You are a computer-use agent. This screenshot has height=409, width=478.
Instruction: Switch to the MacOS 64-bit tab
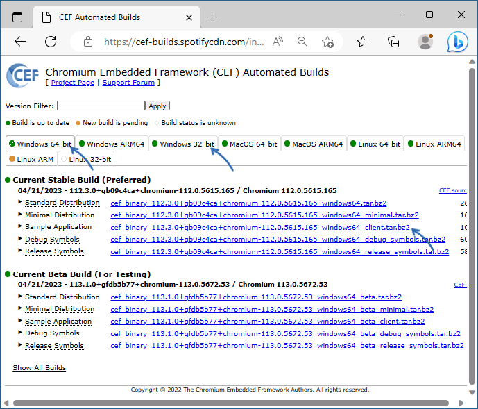(249, 144)
